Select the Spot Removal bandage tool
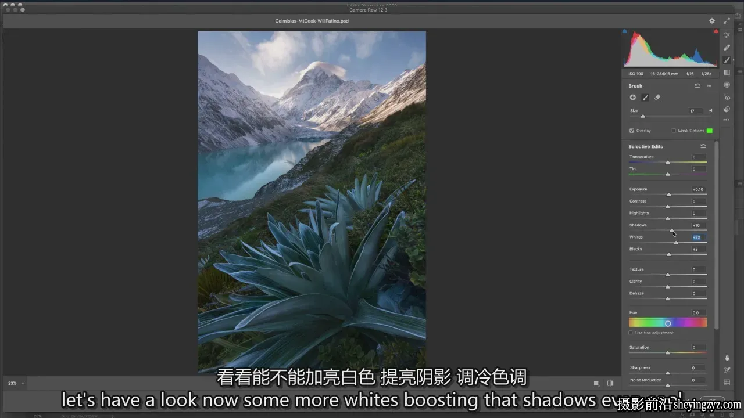This screenshot has width=744, height=418. click(727, 48)
